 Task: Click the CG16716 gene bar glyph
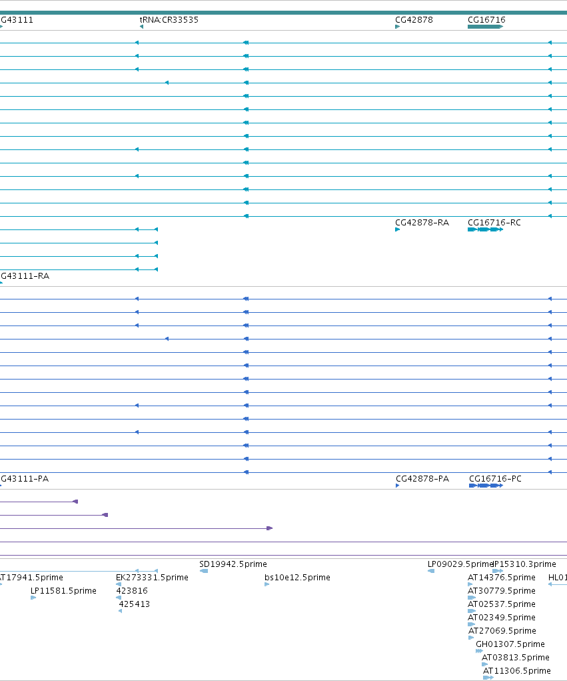(x=485, y=27)
